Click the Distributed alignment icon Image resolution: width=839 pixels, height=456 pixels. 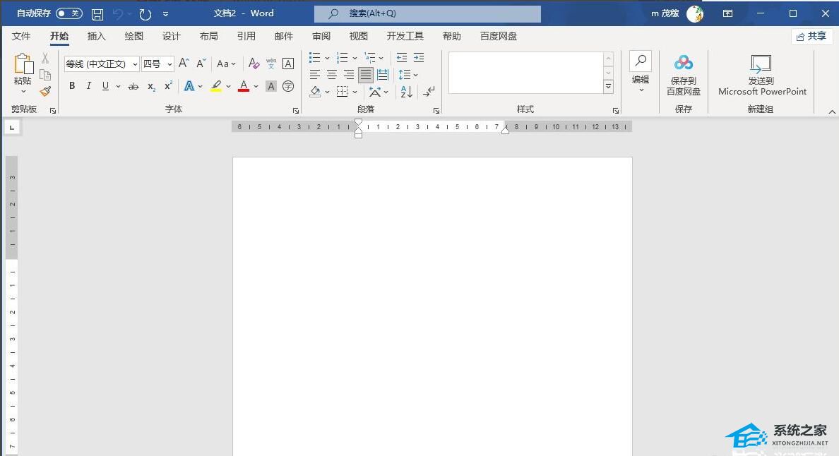pos(383,75)
